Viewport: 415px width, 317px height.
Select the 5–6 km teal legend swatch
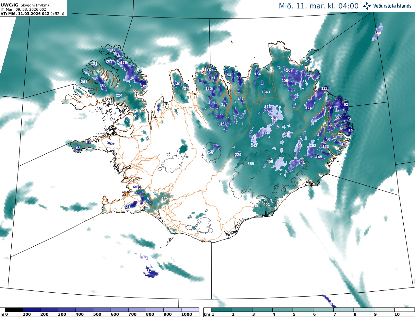tap(303, 310)
